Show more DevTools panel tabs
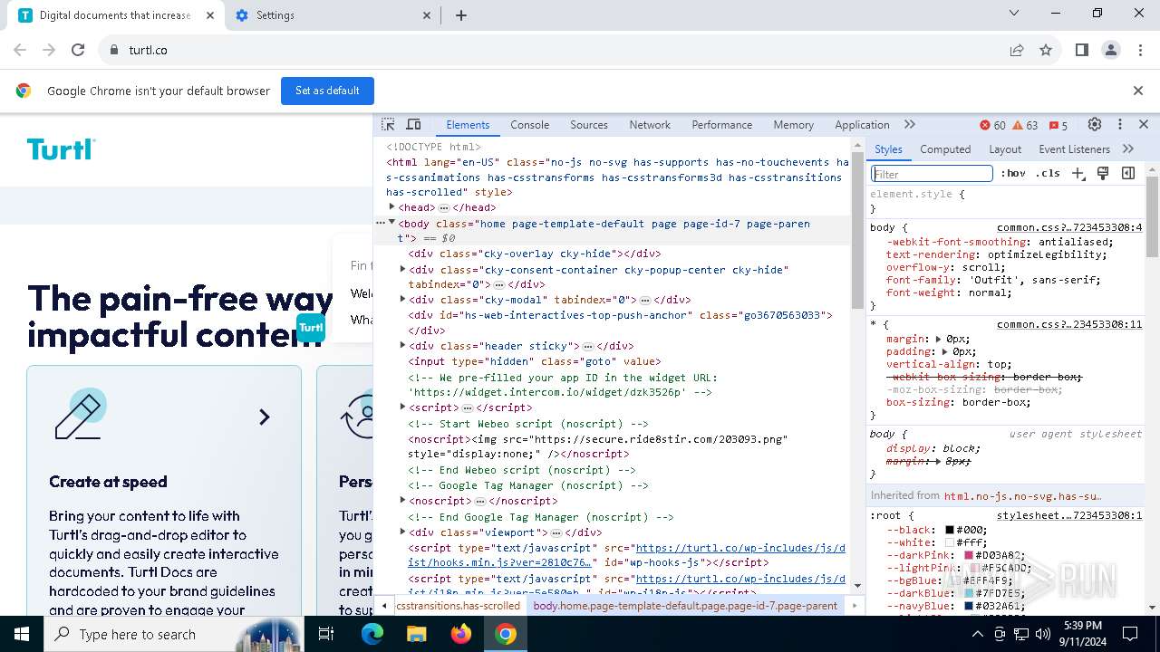 point(910,125)
